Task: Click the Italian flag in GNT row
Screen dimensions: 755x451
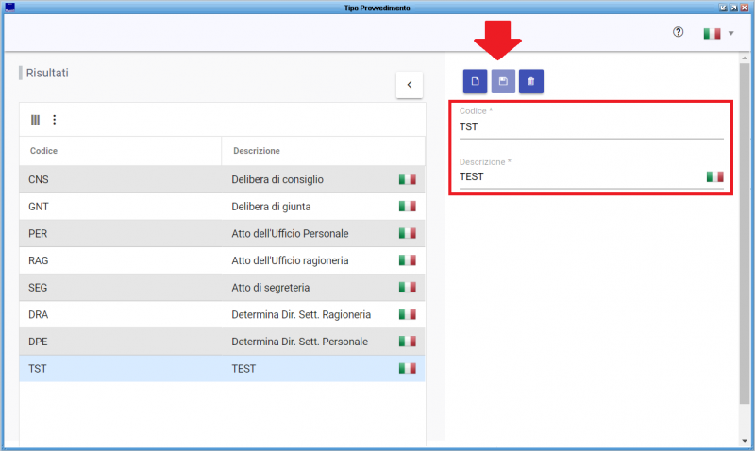Action: coord(408,207)
